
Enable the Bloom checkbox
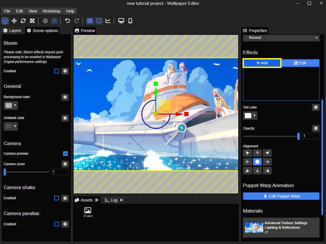tap(57, 71)
